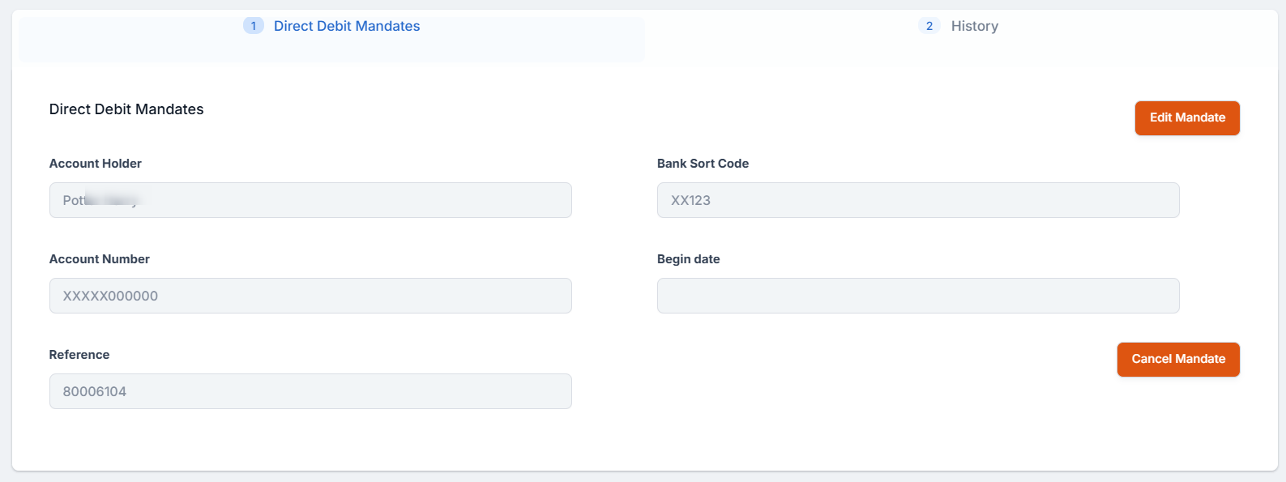Click into the Bank Sort Code field
Image resolution: width=1286 pixels, height=482 pixels.
917,200
